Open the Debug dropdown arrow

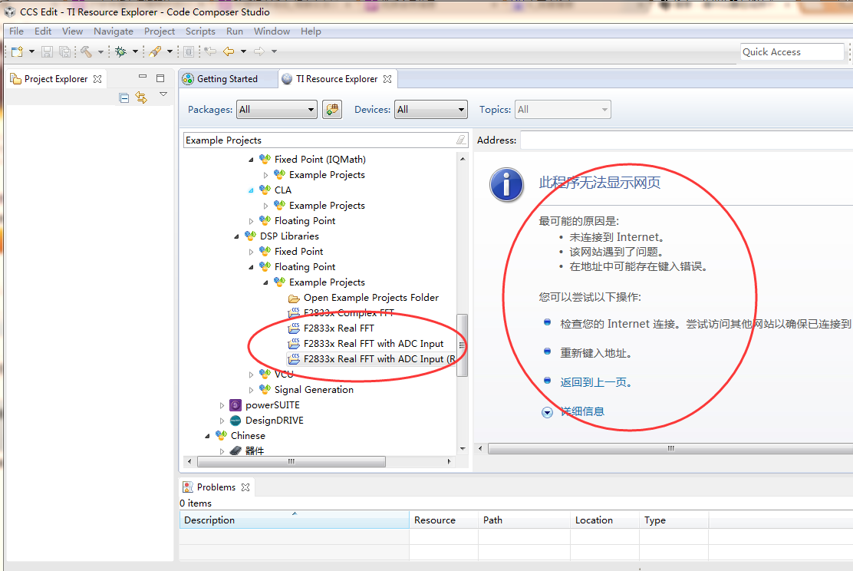click(135, 51)
